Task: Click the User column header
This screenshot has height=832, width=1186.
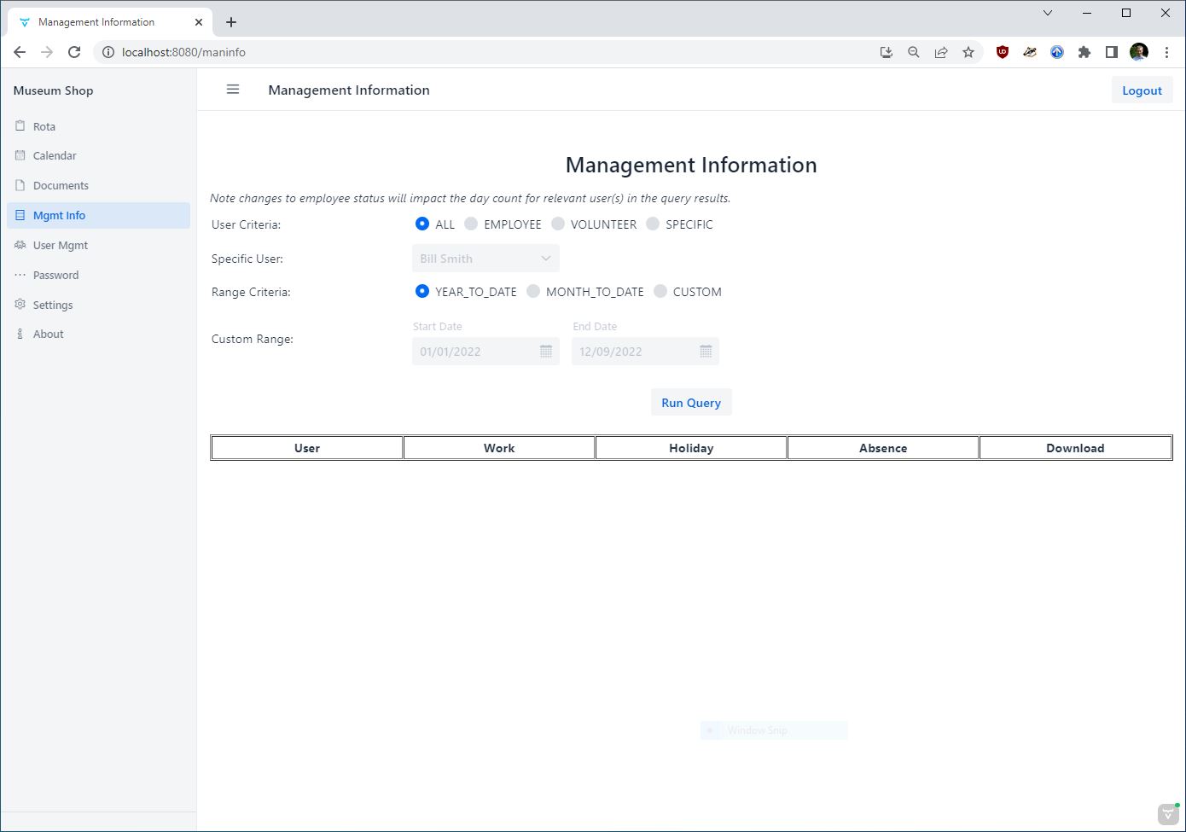Action: tap(307, 448)
